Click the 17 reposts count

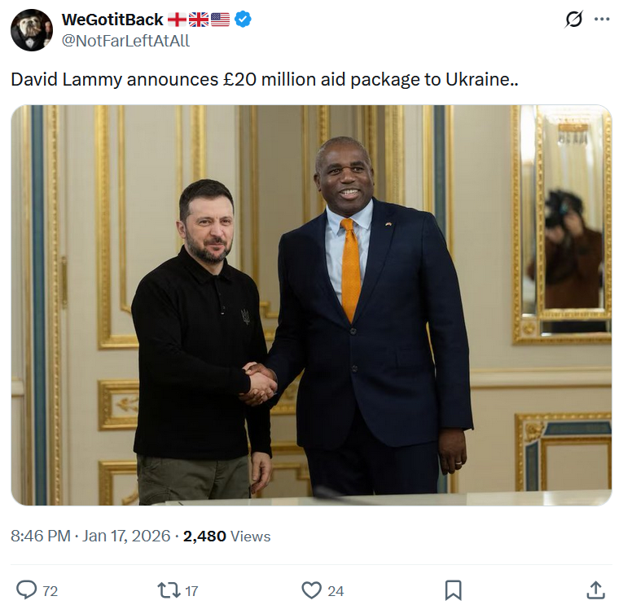pos(191,591)
